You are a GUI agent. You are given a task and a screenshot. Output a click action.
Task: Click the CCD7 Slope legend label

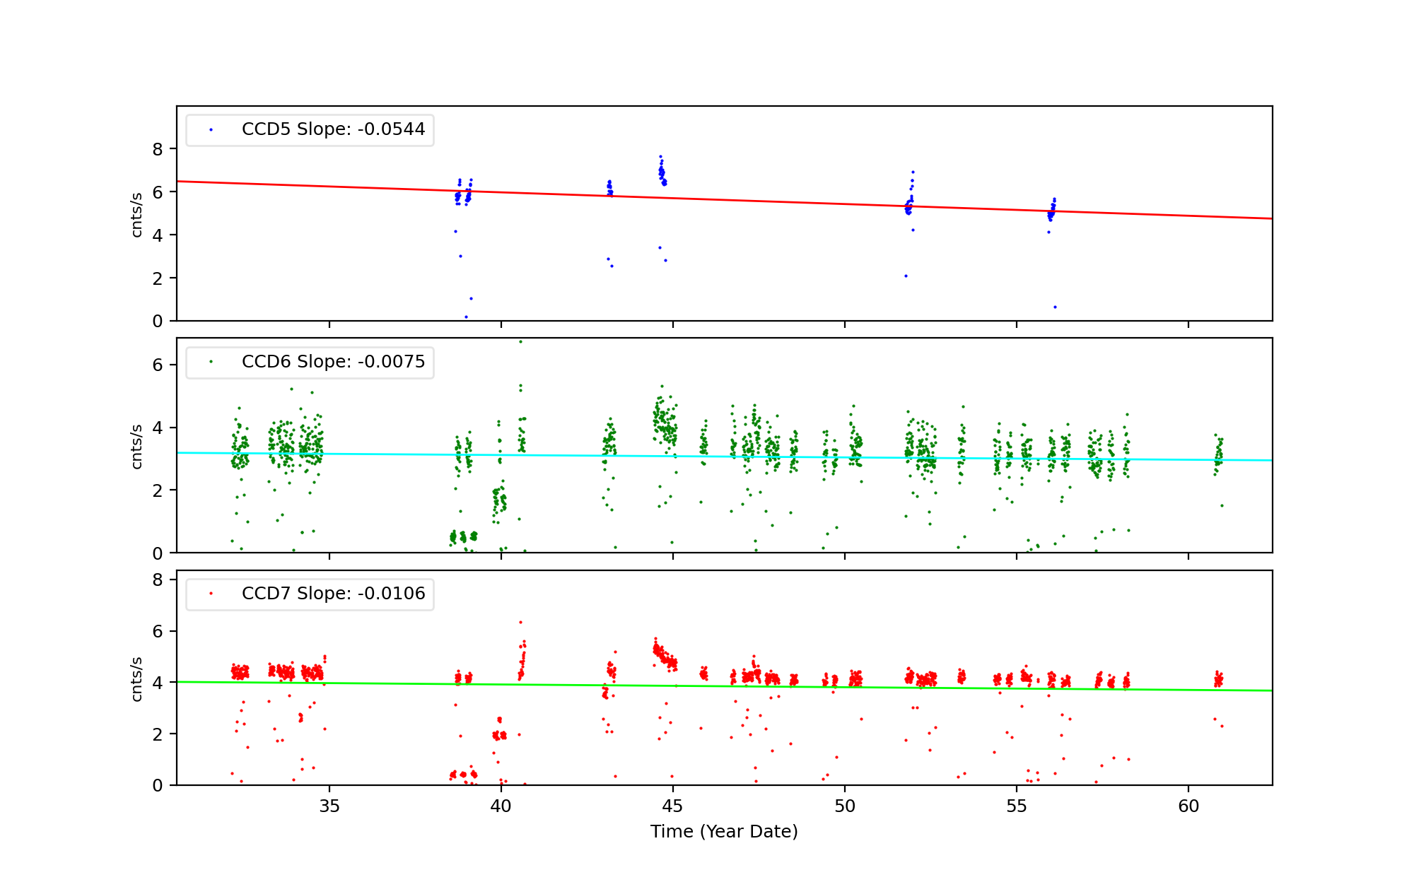point(333,594)
